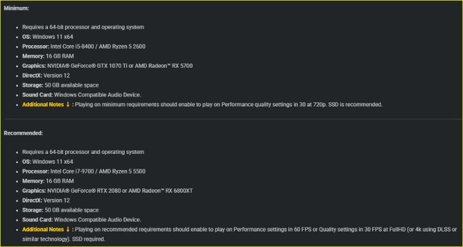Click the Storage line under Recommended

coord(60,210)
